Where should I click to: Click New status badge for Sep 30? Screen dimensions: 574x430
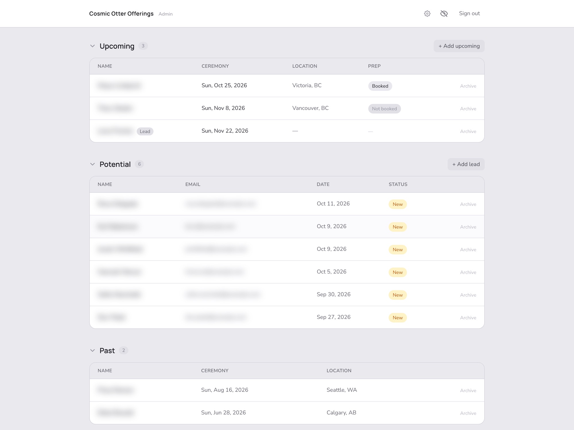point(397,295)
